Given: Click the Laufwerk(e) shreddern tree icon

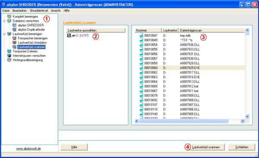Looking at the screenshot, I should pos(15,43).
